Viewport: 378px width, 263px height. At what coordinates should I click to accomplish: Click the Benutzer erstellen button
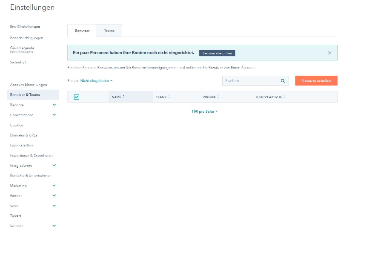click(x=316, y=81)
